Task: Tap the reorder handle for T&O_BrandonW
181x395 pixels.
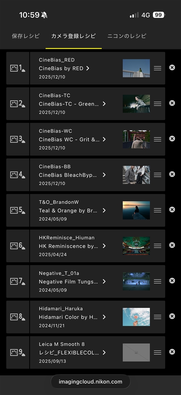Action: coord(158,210)
